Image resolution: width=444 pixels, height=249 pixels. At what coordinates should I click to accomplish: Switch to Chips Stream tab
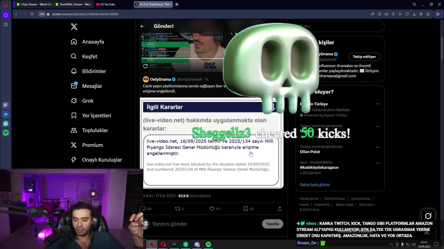tap(34, 4)
